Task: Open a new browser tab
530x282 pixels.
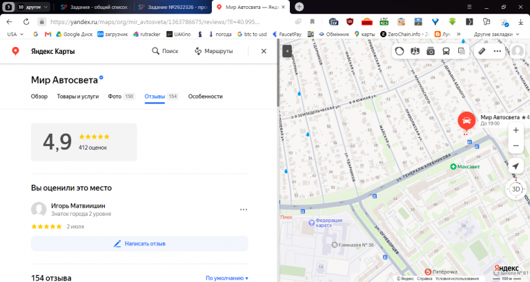Action: click(299, 7)
